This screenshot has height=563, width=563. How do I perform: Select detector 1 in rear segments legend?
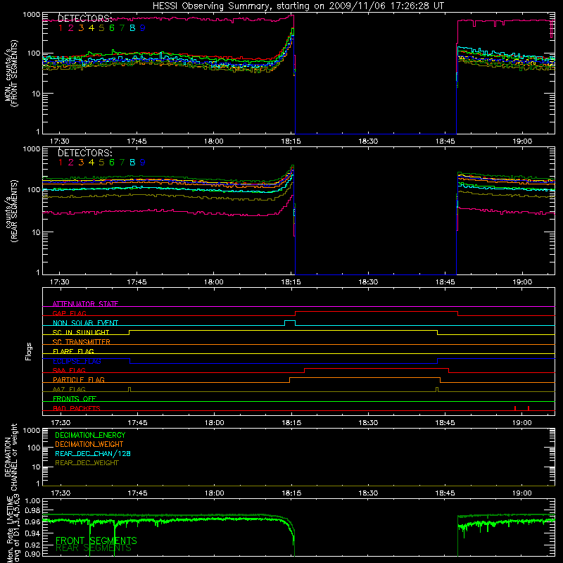point(61,163)
